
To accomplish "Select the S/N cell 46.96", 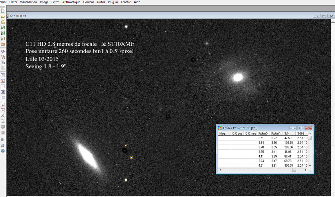I will [x=289, y=152].
